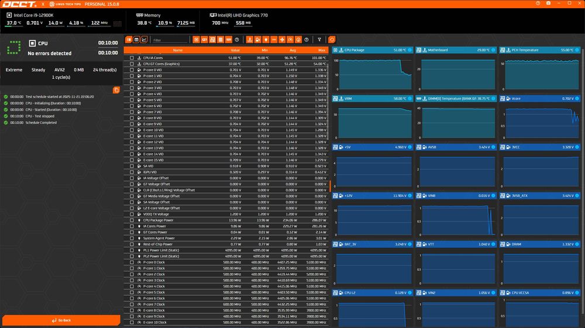Open info for Motherboard graph
This screenshot has height=328, width=585.
click(x=493, y=50)
